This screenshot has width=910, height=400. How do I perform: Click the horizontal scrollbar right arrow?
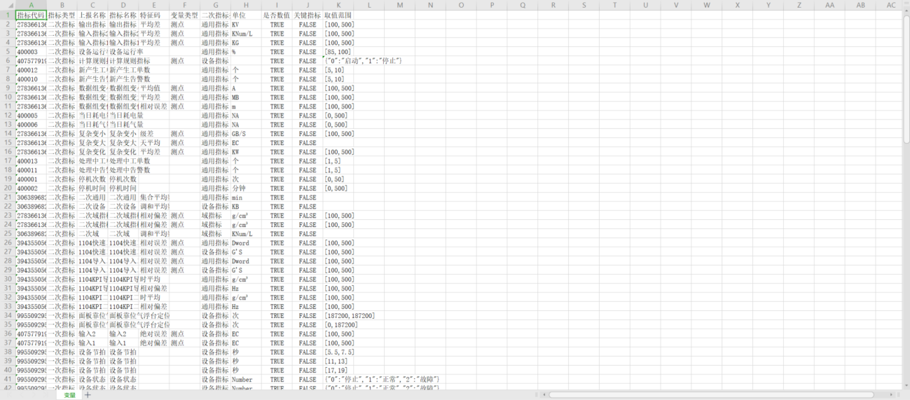click(892, 395)
